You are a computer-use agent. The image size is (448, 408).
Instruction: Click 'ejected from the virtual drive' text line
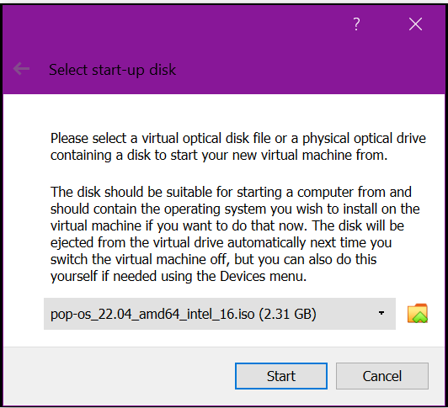coord(221,242)
